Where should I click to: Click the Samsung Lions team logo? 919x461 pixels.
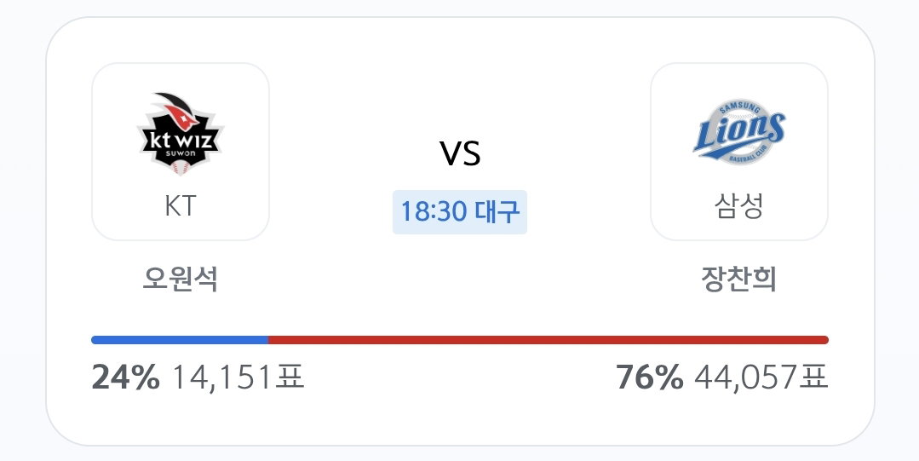pyautogui.click(x=739, y=132)
